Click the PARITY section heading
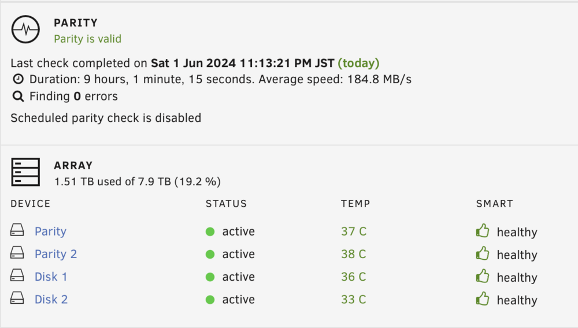The height and width of the screenshot is (328, 578). click(x=76, y=23)
